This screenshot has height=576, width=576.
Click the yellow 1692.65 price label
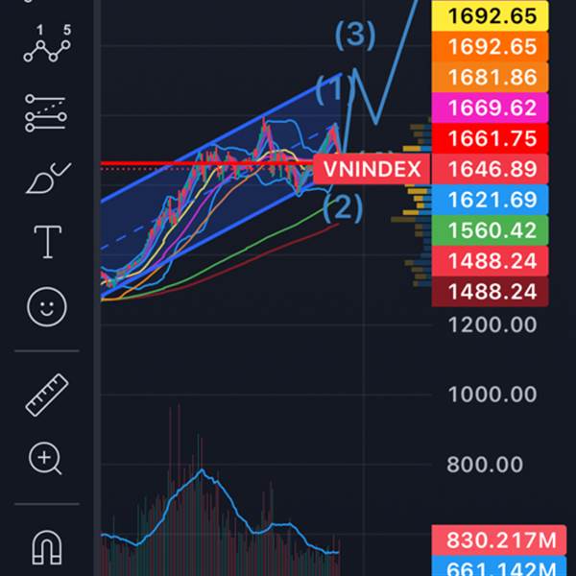490,15
